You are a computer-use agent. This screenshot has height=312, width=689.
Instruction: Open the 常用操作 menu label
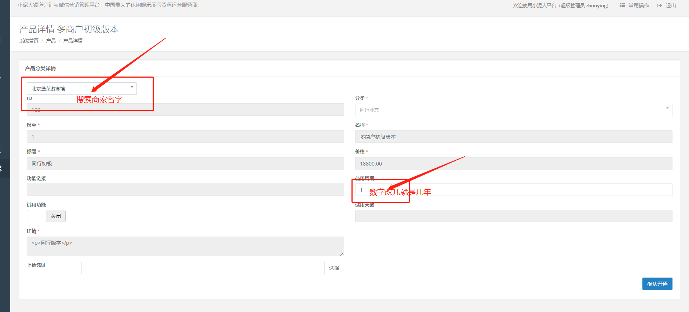coord(638,5)
